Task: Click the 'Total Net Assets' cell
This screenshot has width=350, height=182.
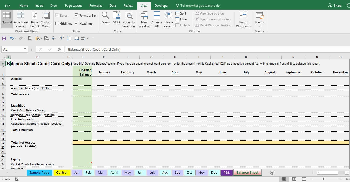Action: [37, 143]
